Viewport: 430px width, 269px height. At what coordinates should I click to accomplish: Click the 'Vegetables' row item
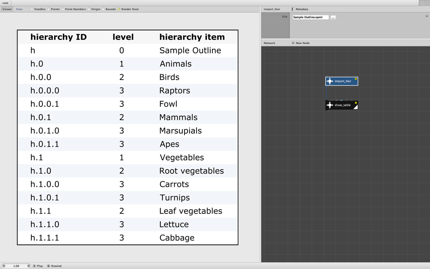point(182,158)
